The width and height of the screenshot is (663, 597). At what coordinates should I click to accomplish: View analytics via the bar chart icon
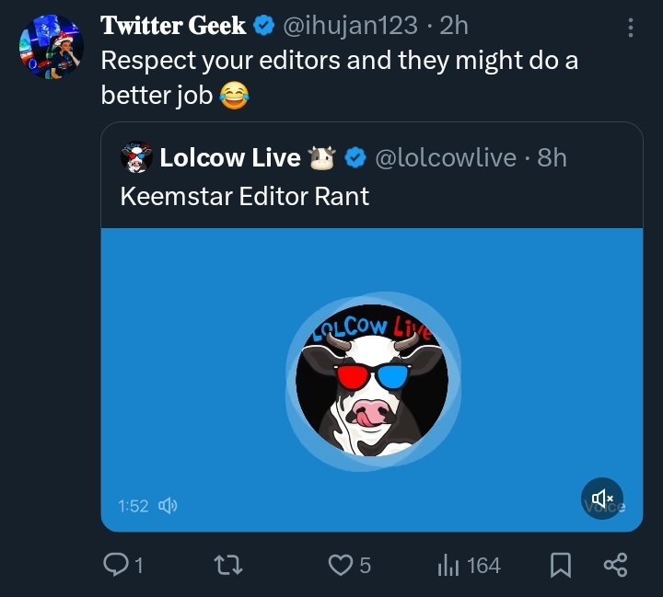pyautogui.click(x=448, y=565)
